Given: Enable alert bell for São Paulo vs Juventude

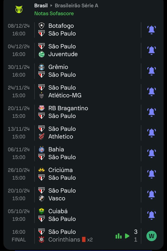Looking at the screenshot, I should [x=151, y=50].
